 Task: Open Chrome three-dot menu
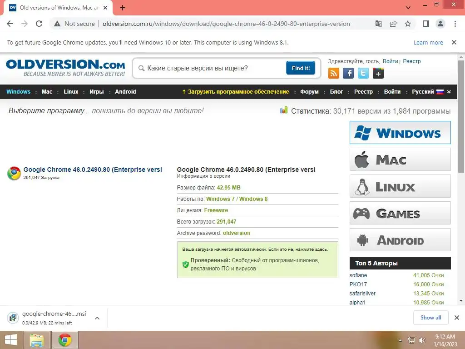coord(455,24)
